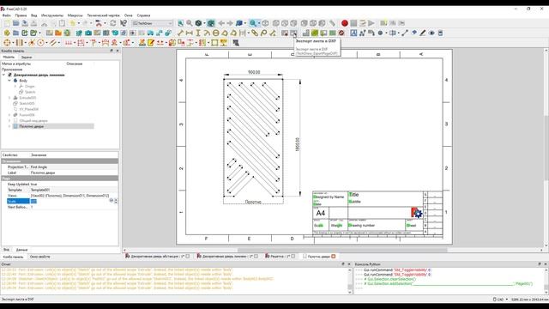The height and width of the screenshot is (309, 549).
Task: Switch to the Окно свойств tab
Action: click(x=40, y=257)
